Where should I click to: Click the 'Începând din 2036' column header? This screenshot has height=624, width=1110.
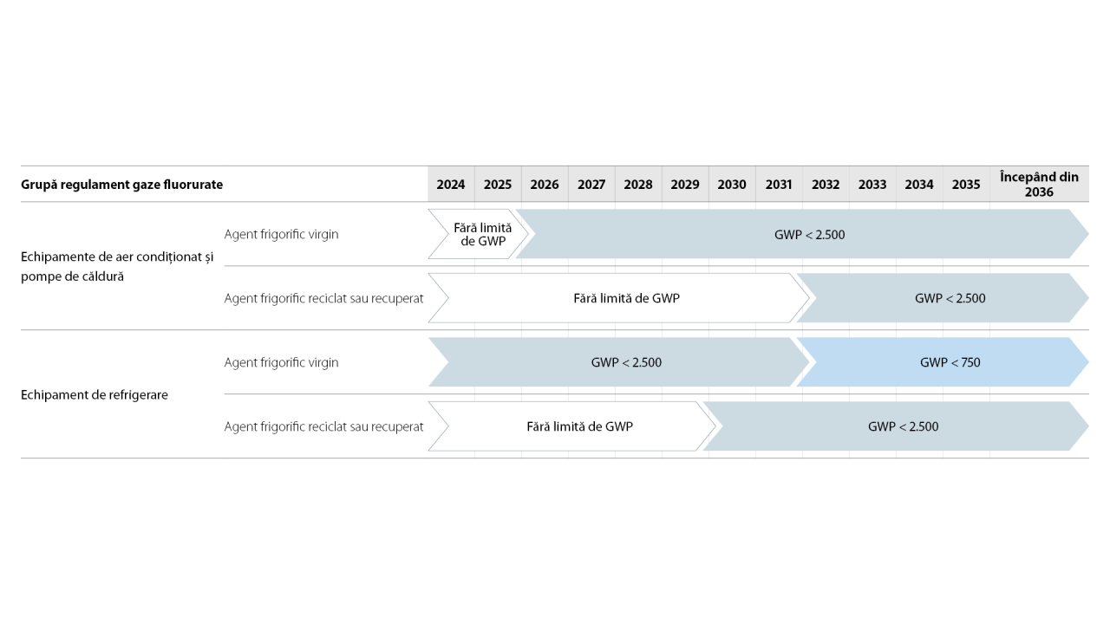click(x=1039, y=185)
